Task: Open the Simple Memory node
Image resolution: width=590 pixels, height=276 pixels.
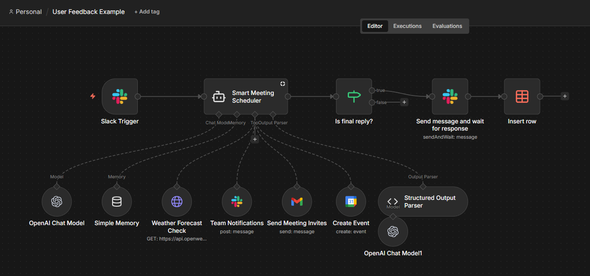Action: pyautogui.click(x=117, y=201)
